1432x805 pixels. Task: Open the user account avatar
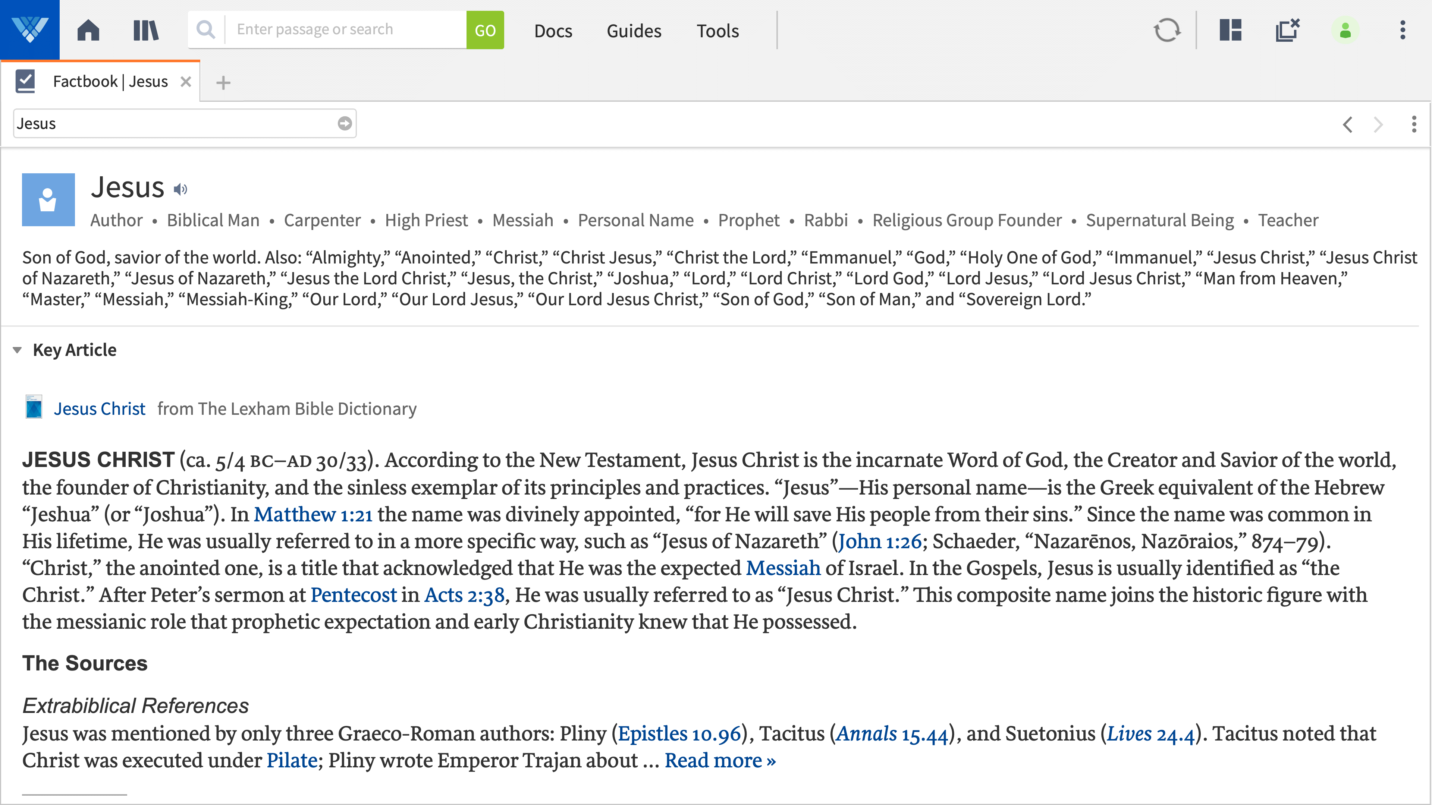1345,30
